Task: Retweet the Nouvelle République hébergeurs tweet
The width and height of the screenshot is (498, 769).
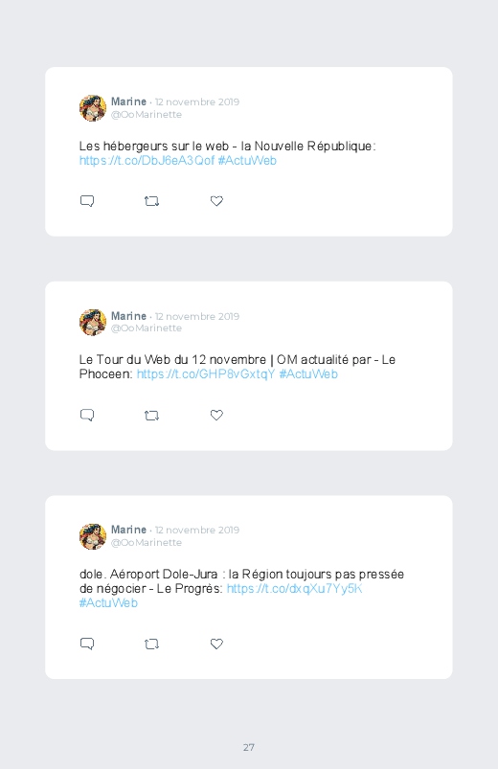Action: coord(151,201)
